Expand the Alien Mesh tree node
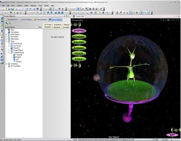Viewport: 181px width, 141px height. pos(6,37)
